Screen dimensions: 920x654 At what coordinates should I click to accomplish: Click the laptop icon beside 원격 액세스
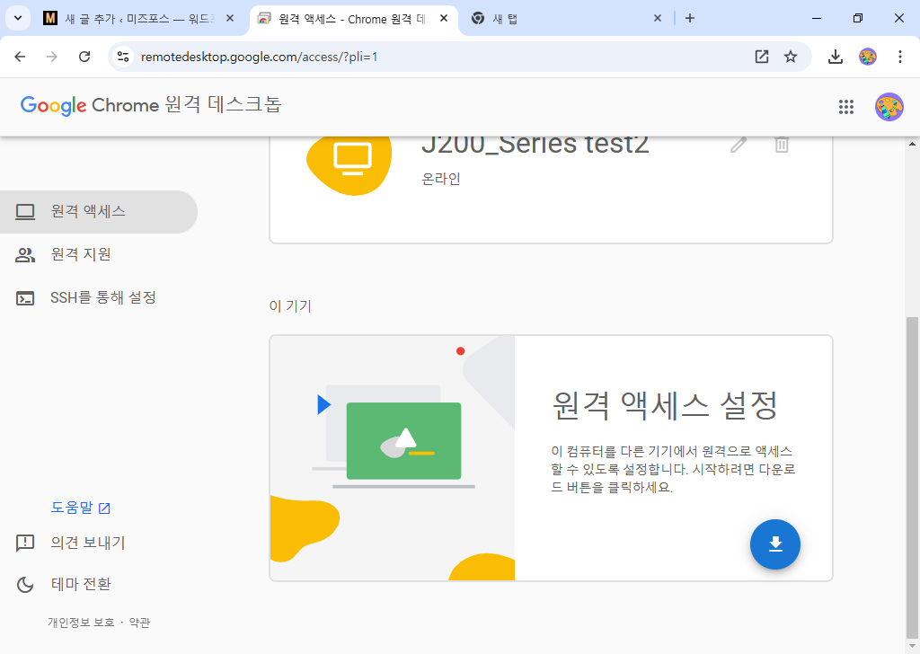click(x=25, y=212)
